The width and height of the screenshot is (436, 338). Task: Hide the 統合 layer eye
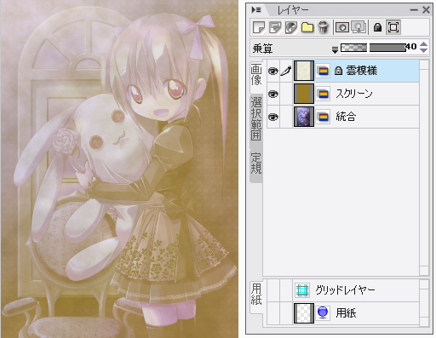tap(273, 117)
